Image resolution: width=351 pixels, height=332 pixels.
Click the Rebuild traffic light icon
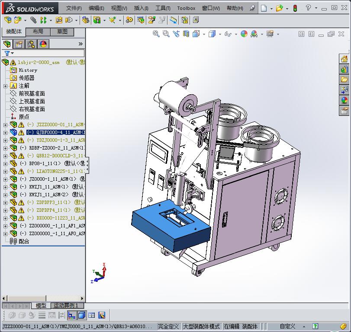tap(295, 8)
